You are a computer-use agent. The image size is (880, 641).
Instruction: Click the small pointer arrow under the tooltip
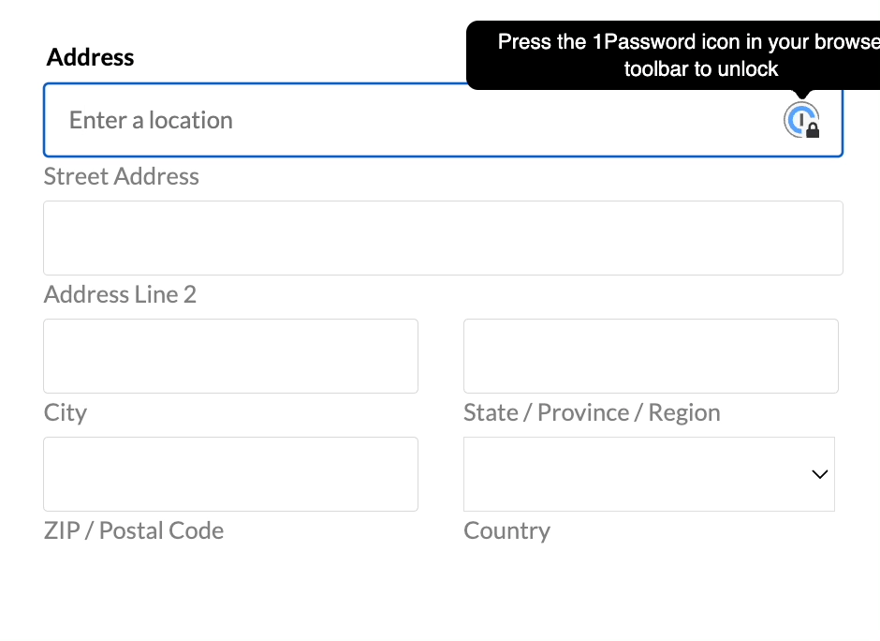(802, 94)
